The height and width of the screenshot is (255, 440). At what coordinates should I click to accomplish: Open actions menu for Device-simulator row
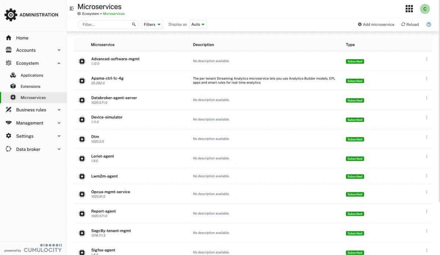[426, 117]
